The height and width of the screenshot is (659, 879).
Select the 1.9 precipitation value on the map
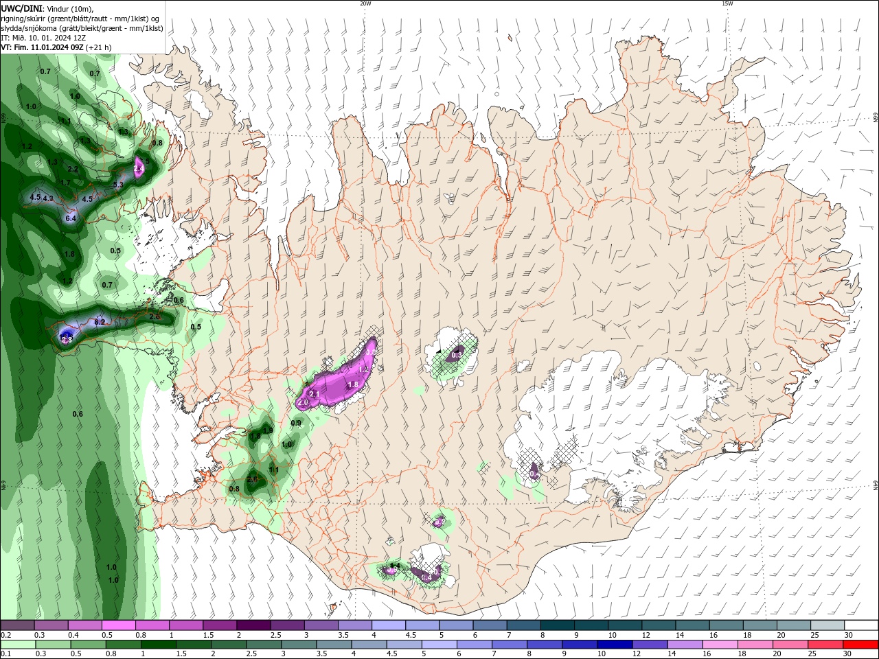268,430
